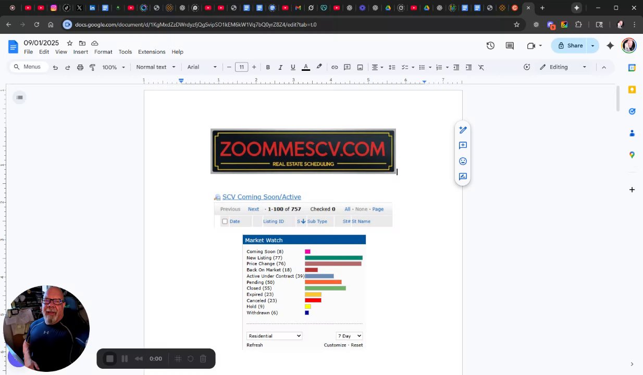Toggle underline formatting
Screen dimensions: 643x375
click(x=293, y=67)
